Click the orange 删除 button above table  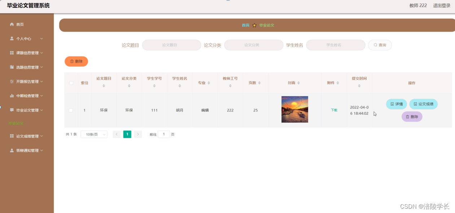[76, 62]
